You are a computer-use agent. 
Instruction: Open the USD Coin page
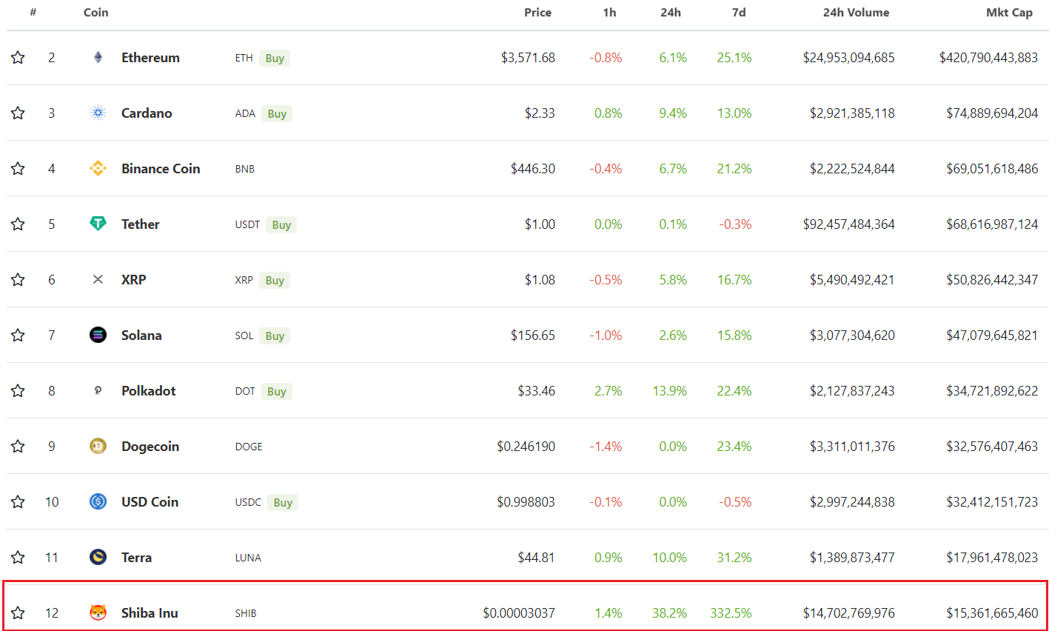tap(150, 502)
